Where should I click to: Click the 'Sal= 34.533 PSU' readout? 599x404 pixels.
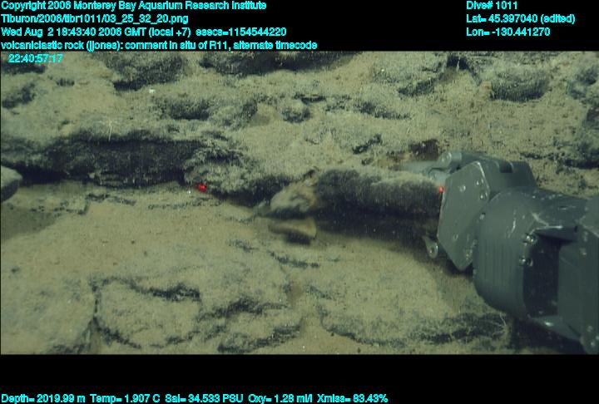(x=204, y=399)
